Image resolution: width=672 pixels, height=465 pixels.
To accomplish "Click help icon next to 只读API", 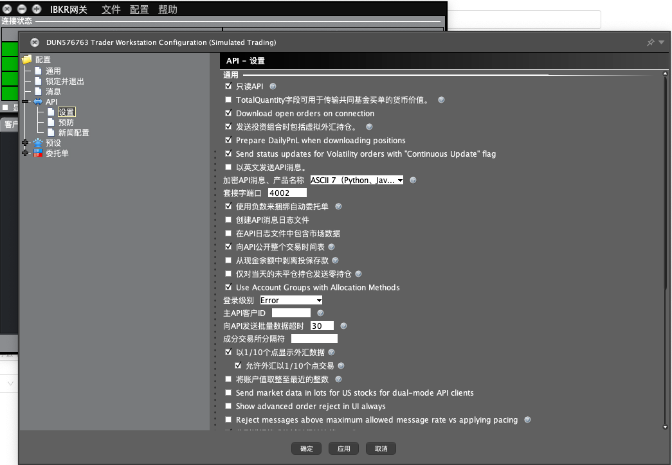I will pos(273,87).
